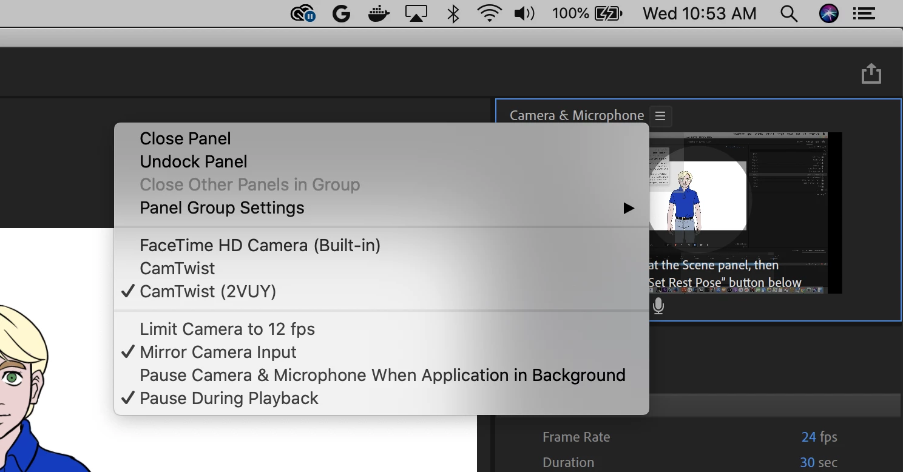Click the camera preview thumbnail

point(745,213)
